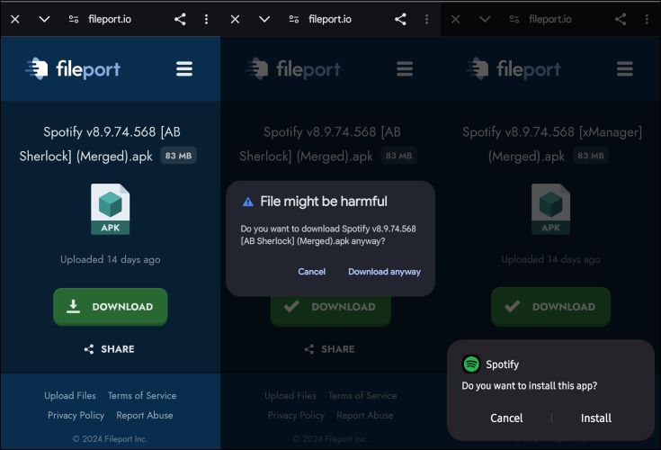This screenshot has width=661, height=450.
Task: Click the dimmed APK icon in right panel
Action: click(x=551, y=209)
